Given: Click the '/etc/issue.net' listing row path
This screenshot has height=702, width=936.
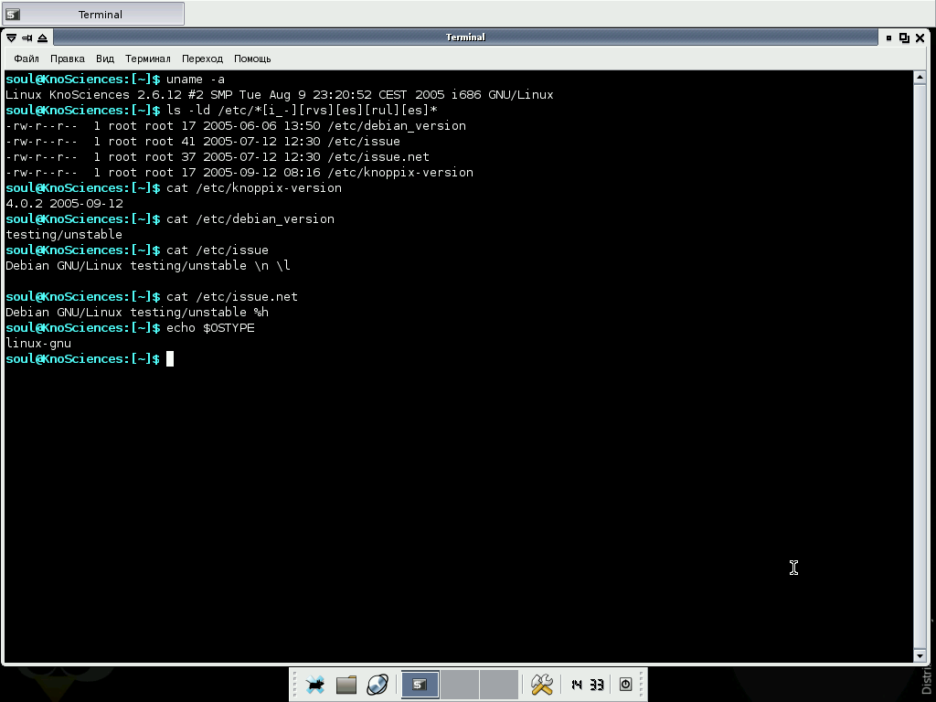Looking at the screenshot, I should point(378,157).
